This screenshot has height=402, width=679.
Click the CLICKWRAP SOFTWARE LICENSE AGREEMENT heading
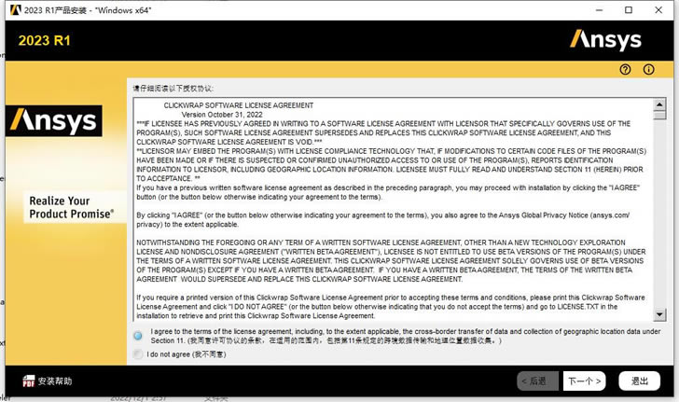coord(239,105)
